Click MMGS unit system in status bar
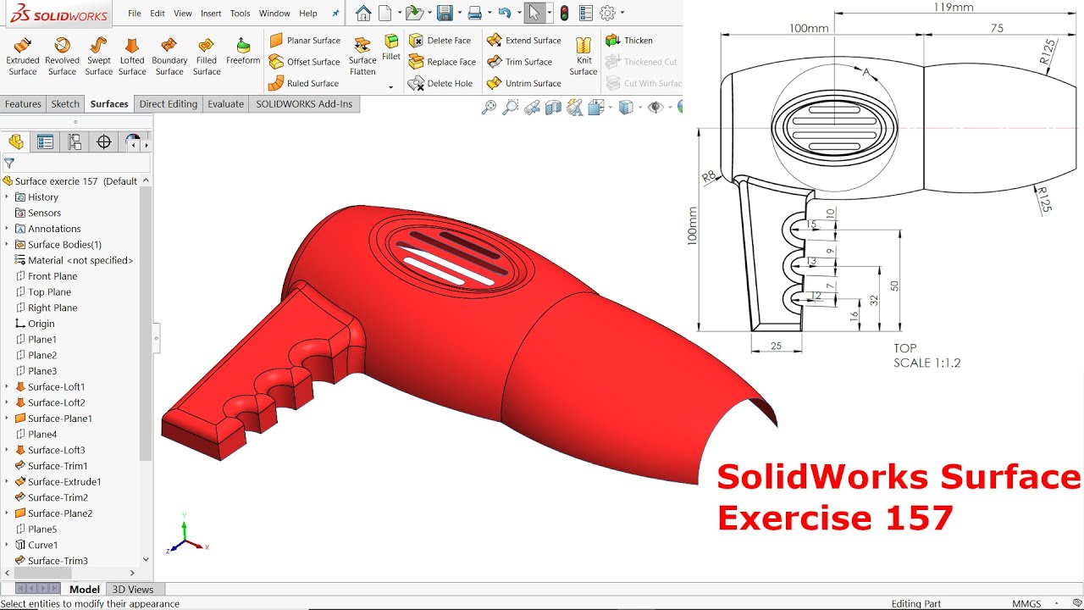Screen dimensions: 1084x610 point(1026,604)
